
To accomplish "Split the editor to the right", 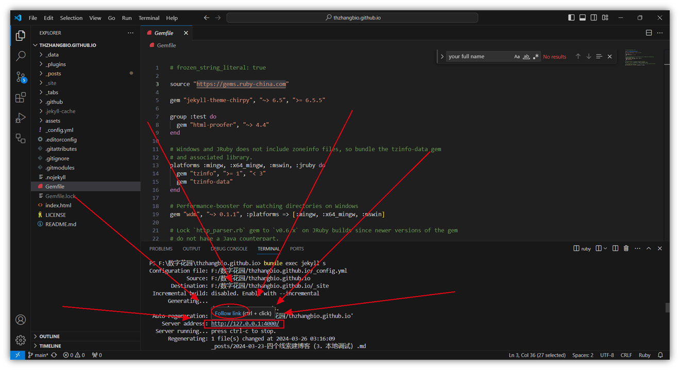I will 649,33.
